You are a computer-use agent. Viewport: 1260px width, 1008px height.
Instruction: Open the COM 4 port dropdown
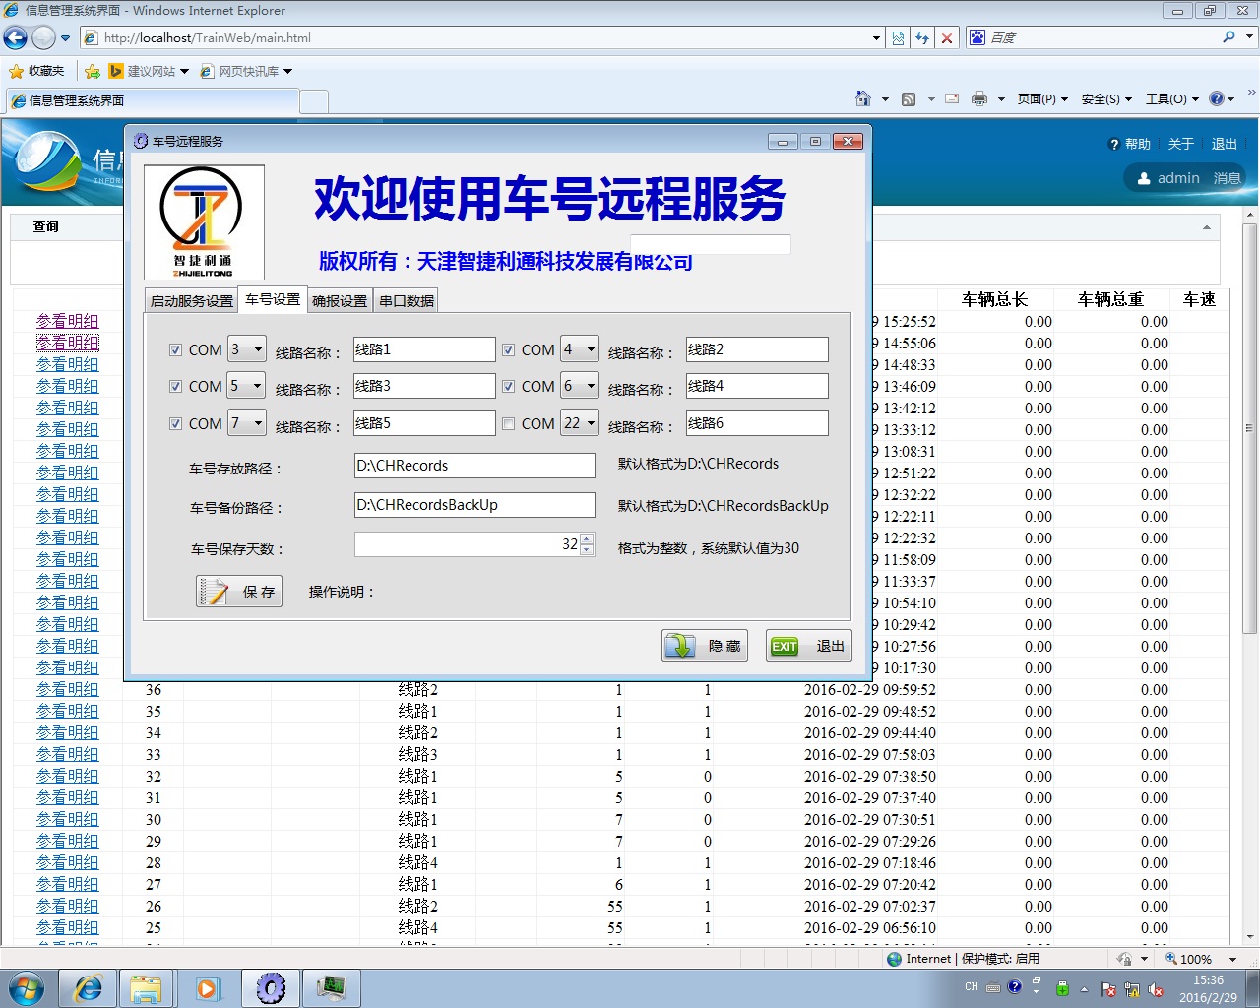591,349
